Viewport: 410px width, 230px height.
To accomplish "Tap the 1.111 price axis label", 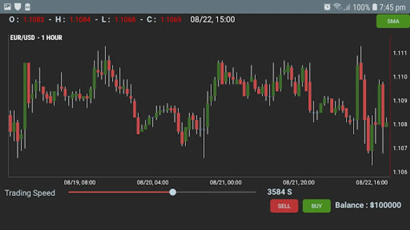I will pos(400,53).
